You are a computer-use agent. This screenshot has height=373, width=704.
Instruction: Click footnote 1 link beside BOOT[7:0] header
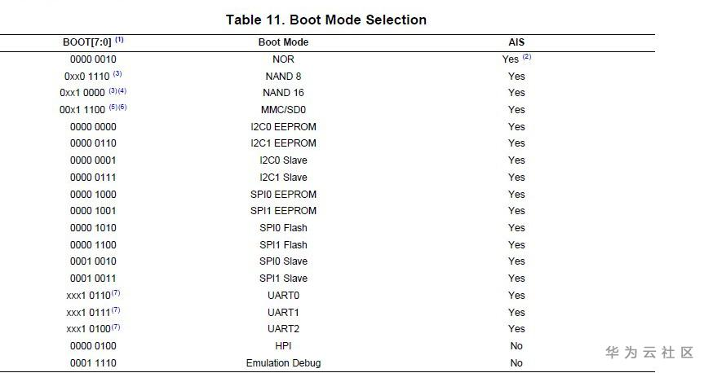[119, 40]
